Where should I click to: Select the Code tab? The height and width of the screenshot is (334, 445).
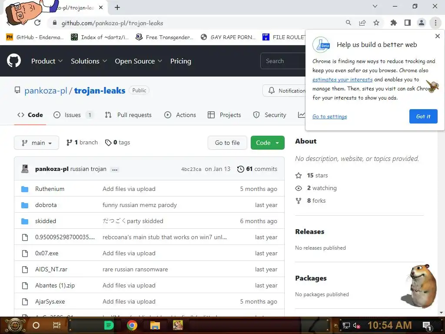tap(30, 115)
